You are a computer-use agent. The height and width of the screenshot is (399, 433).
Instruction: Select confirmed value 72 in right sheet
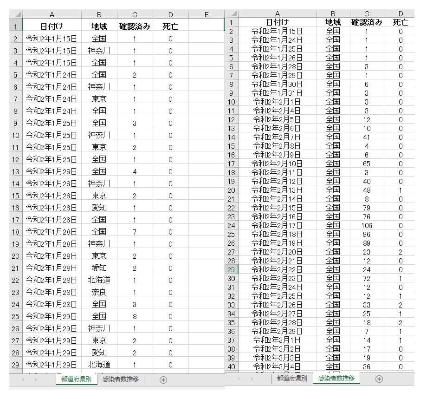point(367,278)
